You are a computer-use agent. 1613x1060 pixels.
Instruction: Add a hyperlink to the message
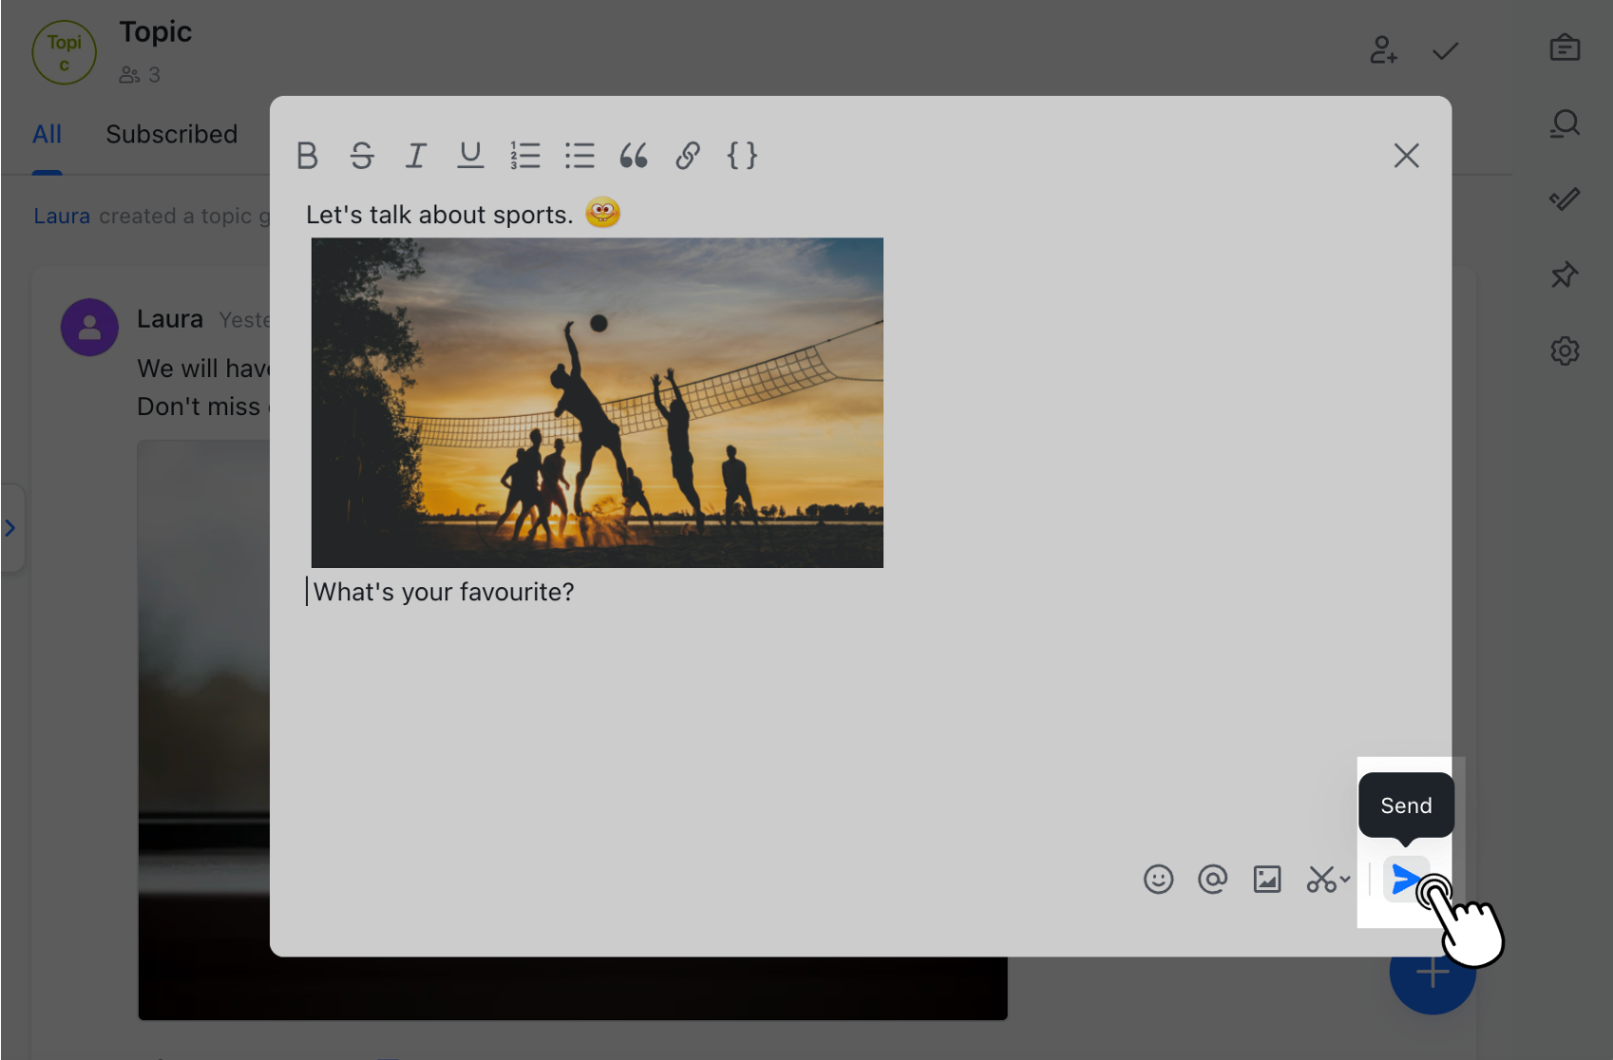tap(688, 156)
